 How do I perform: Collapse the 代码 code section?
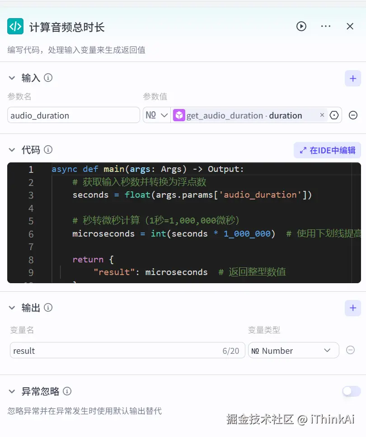[x=11, y=150]
